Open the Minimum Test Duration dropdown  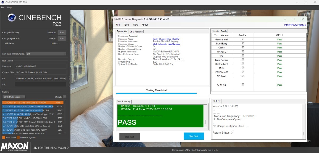pos(46,54)
